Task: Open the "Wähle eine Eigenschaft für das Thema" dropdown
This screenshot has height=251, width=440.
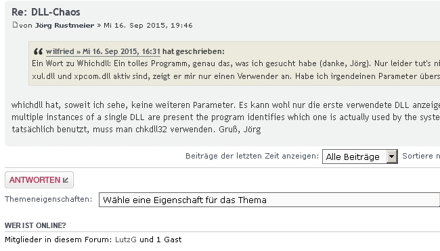Action: [x=269, y=200]
